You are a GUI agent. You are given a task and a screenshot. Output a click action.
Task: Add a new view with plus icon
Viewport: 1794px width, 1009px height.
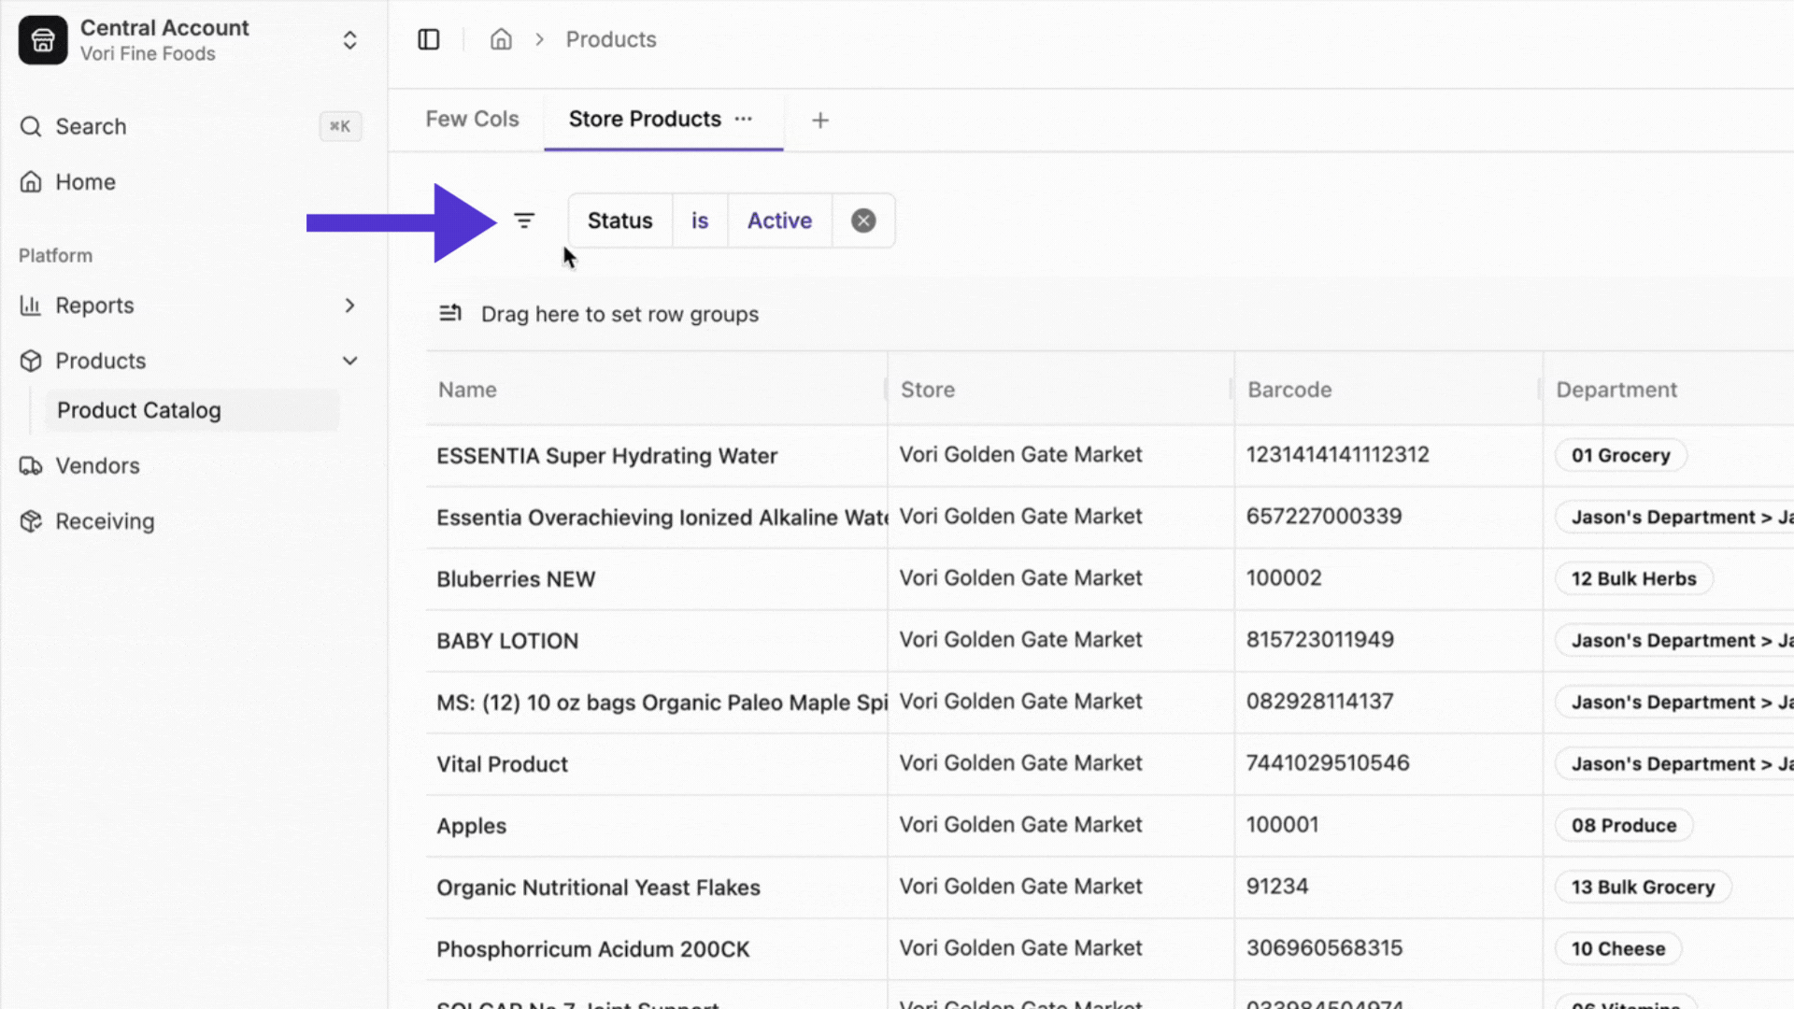pyautogui.click(x=819, y=121)
